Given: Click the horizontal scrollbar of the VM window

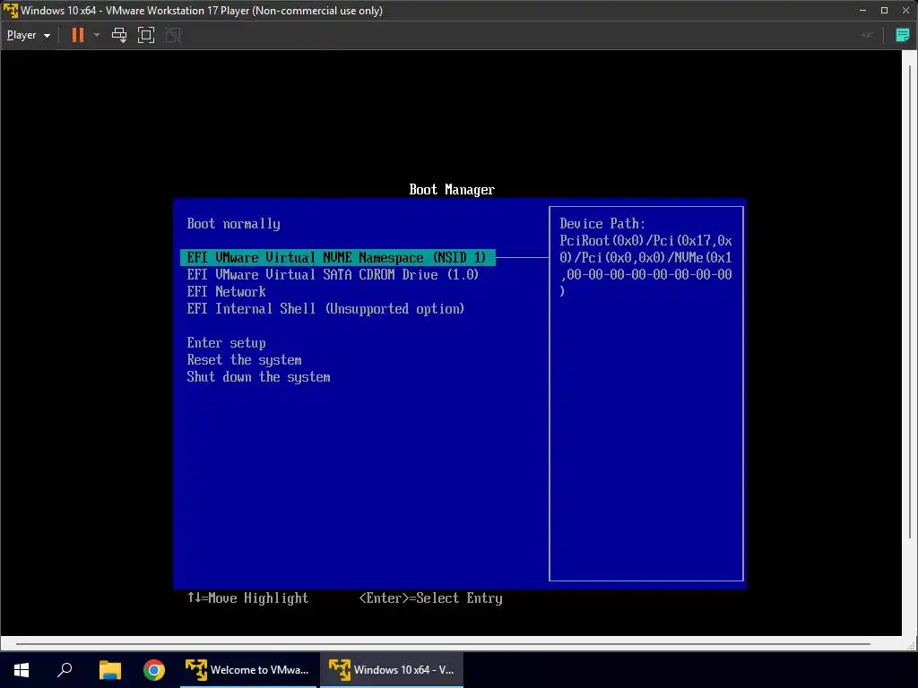Looking at the screenshot, I should 443,644.
